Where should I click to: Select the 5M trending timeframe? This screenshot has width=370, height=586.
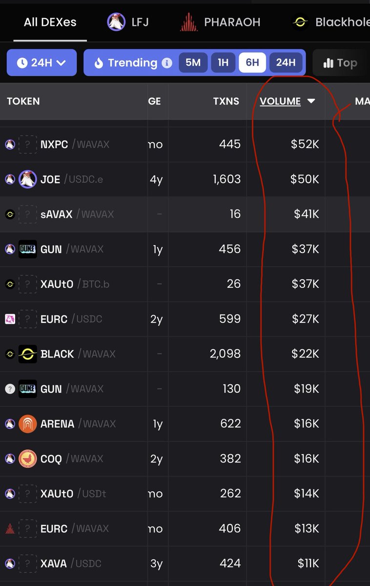coord(193,63)
